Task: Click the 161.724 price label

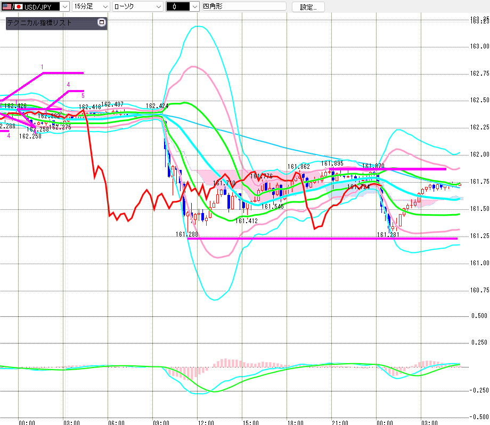Action: pos(358,187)
